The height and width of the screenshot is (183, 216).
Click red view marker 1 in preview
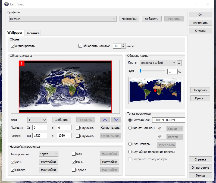point(22,64)
